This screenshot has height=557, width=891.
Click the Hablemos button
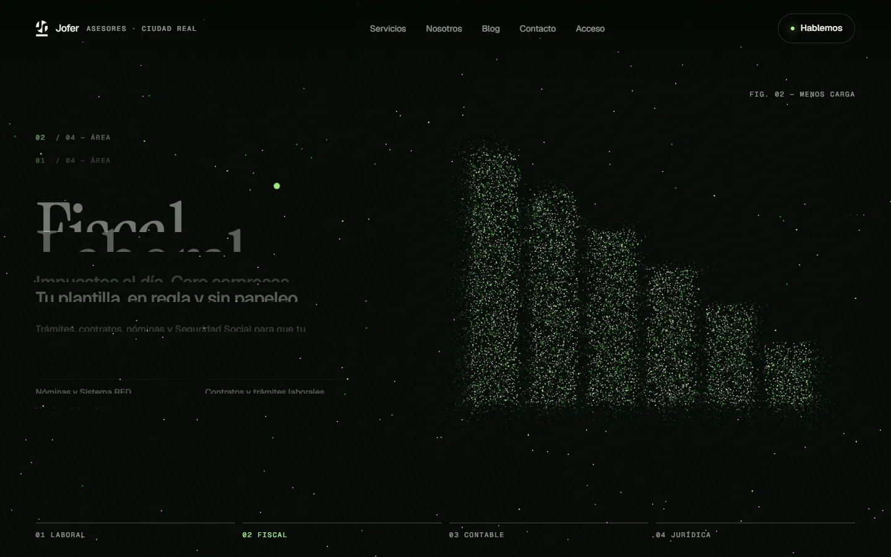coord(816,28)
